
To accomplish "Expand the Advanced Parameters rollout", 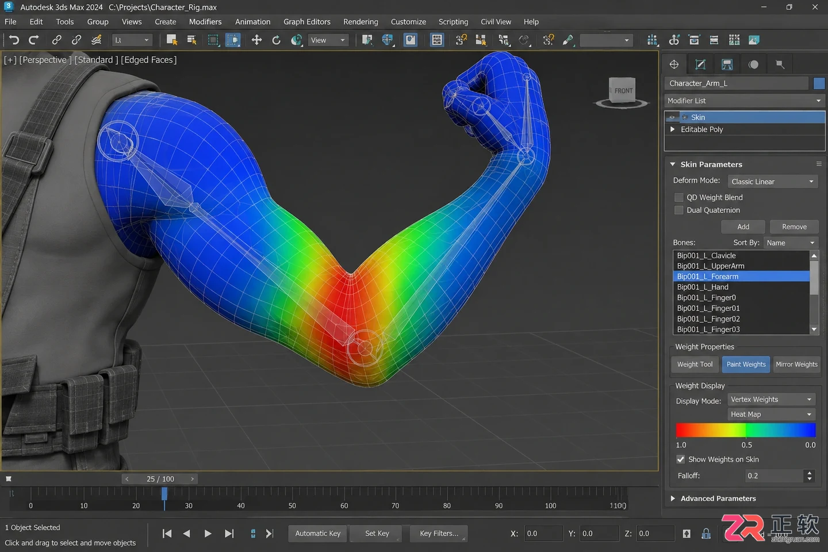I will pos(673,499).
